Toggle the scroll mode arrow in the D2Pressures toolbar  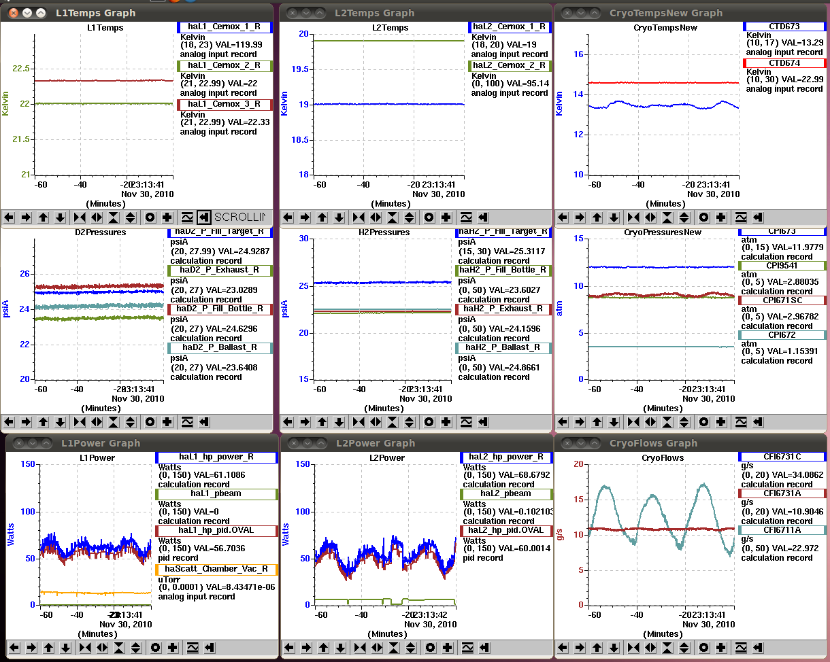[204, 422]
